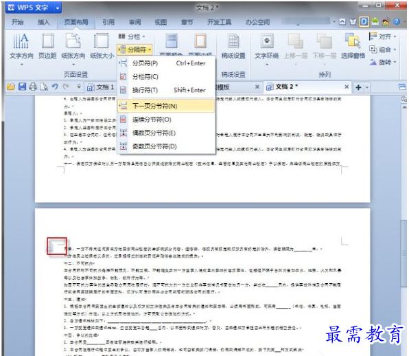The width and height of the screenshot is (409, 356).
Task: Open dropdown arrow under 文字方向
Action: 21,64
